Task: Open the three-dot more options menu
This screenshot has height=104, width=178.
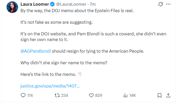Action: 168,4
